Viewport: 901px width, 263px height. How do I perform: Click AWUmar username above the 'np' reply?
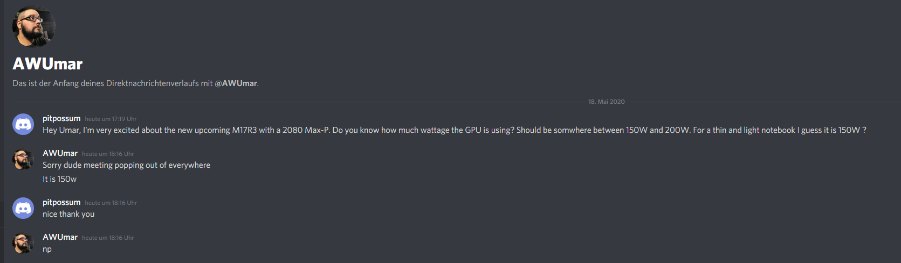tap(60, 237)
